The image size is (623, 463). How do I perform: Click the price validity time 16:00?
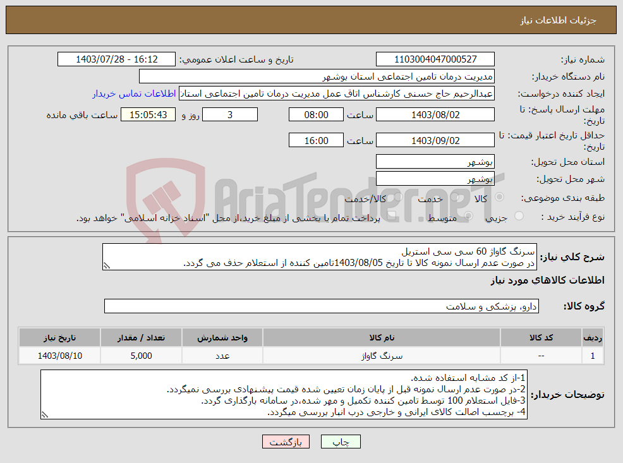click(x=316, y=140)
